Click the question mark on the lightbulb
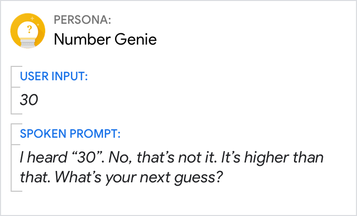This screenshot has height=216, width=357. coord(29,29)
